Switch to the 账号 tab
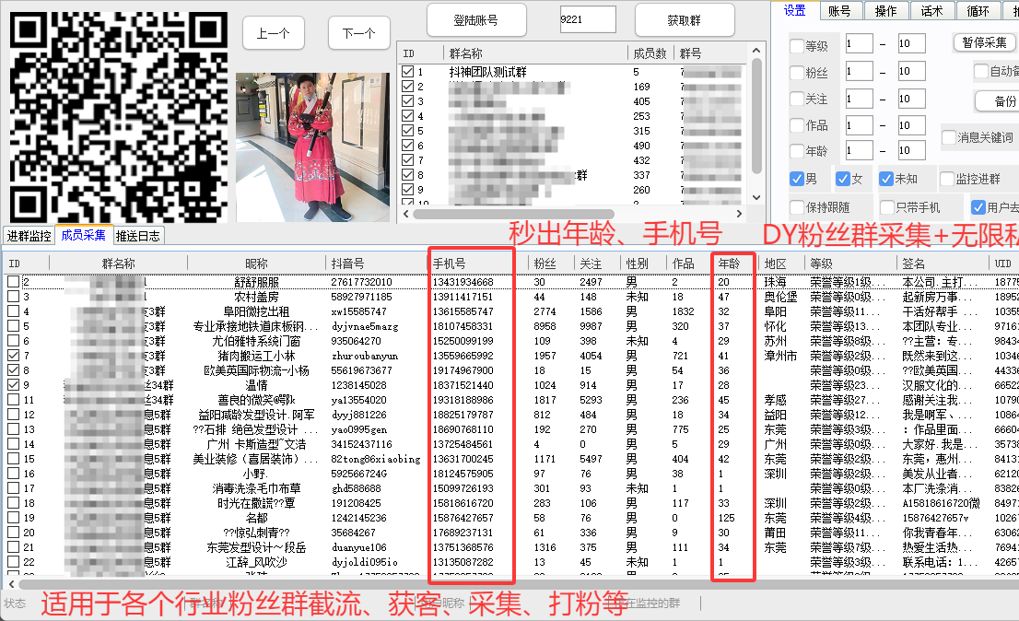 coord(839,11)
